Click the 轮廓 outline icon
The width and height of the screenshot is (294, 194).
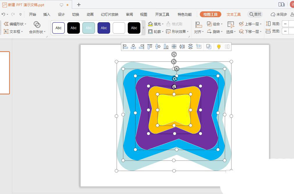150,31
